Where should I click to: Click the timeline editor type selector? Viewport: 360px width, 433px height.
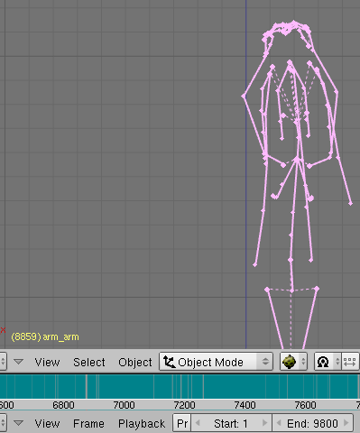click(3, 423)
